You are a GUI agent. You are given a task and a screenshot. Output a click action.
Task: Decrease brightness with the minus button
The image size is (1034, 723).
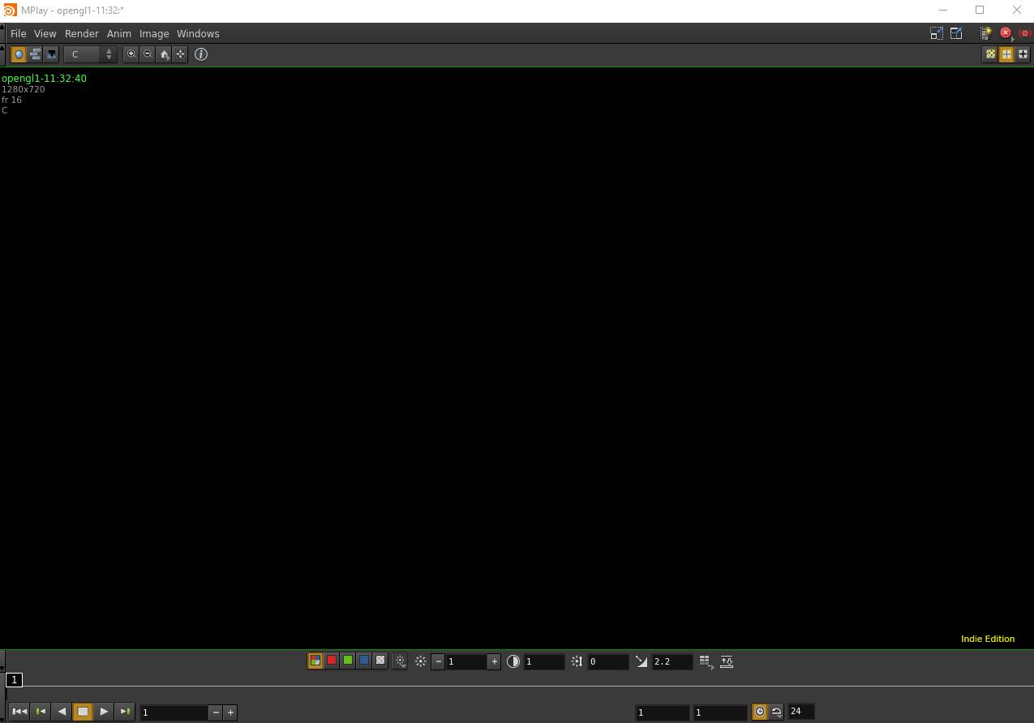coord(439,661)
